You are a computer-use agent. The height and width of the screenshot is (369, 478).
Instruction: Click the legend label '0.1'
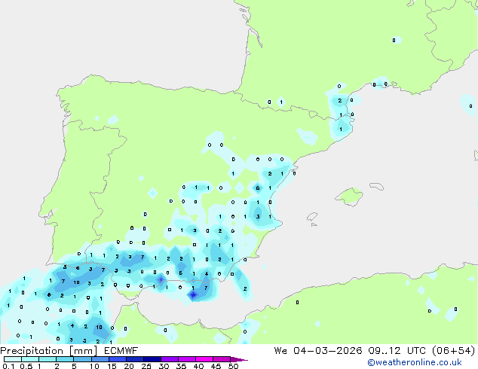8,366
